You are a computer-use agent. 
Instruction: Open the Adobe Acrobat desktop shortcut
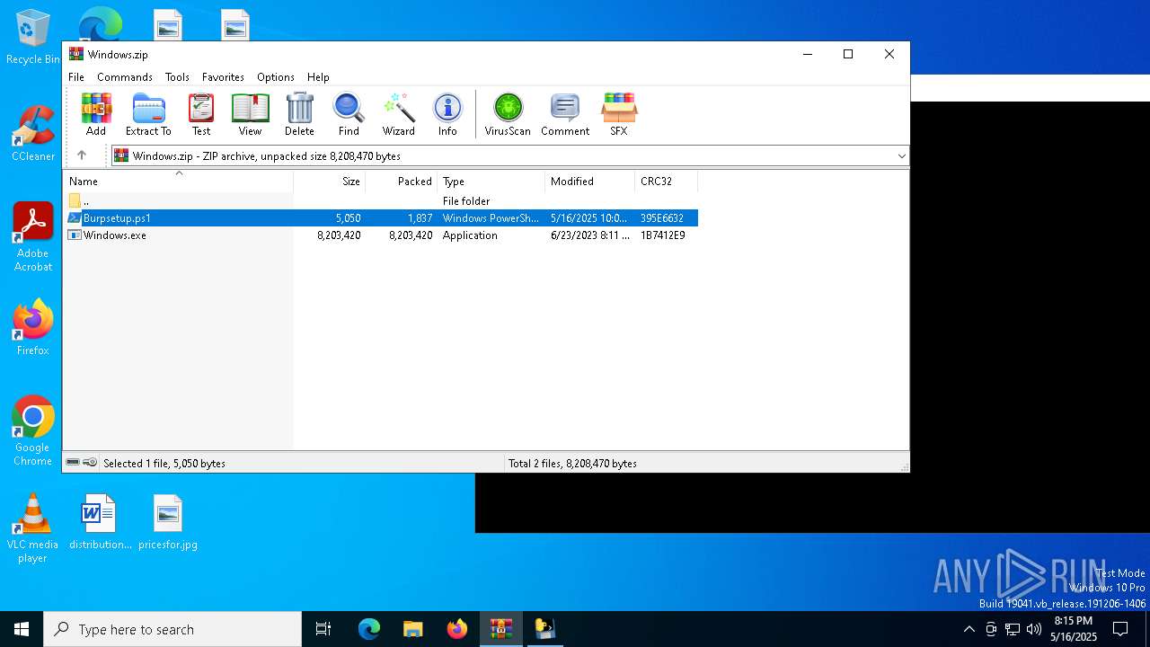coord(32,237)
